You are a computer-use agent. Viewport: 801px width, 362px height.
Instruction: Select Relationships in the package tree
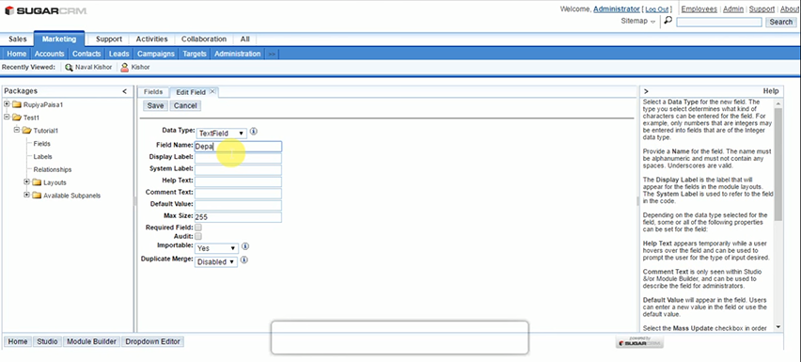coord(53,169)
